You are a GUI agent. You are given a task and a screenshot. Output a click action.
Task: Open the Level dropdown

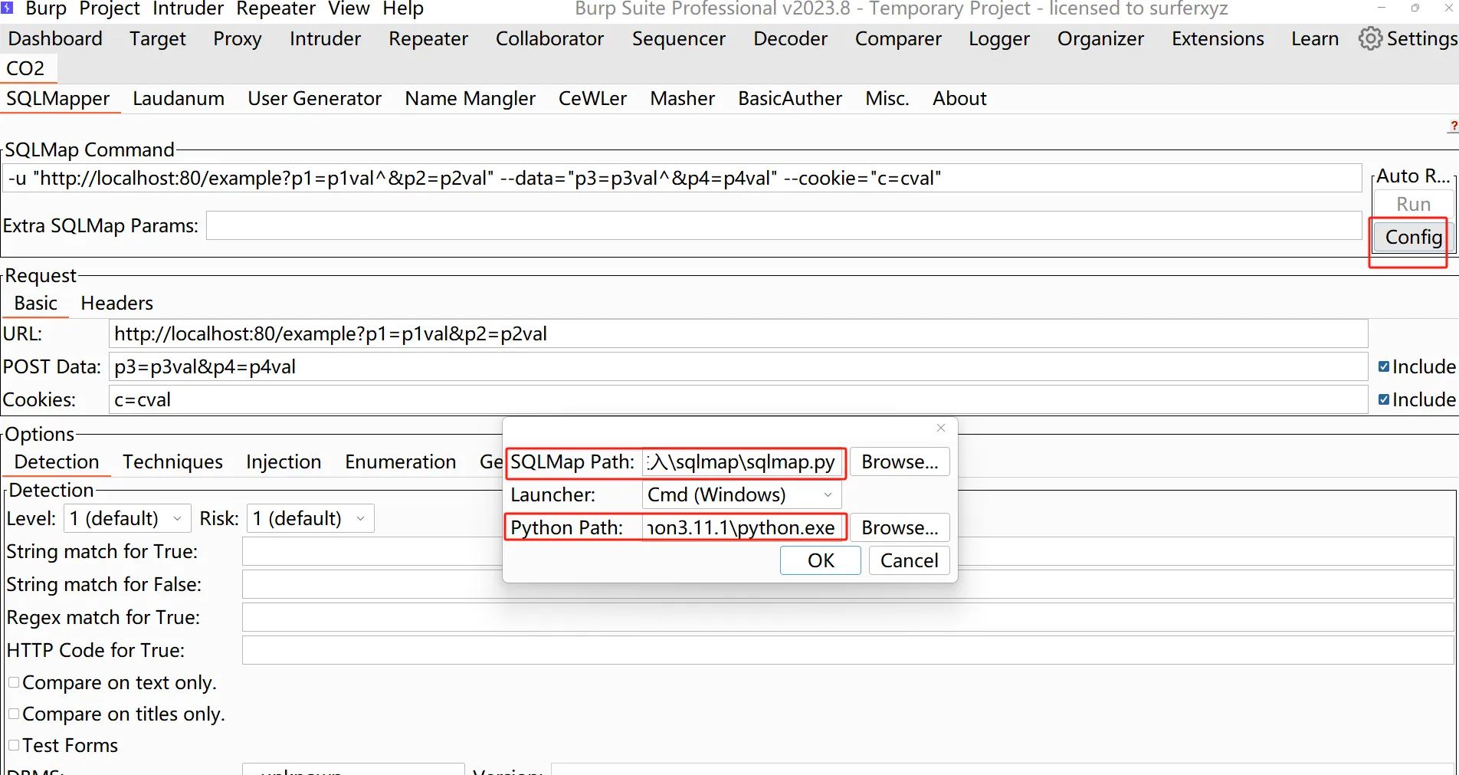click(x=127, y=518)
